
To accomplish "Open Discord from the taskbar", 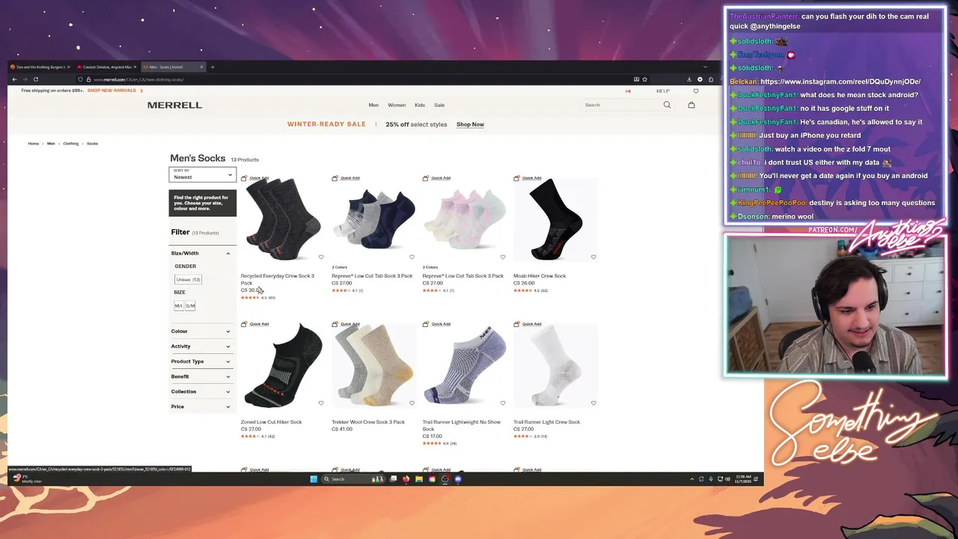I will pos(458,479).
